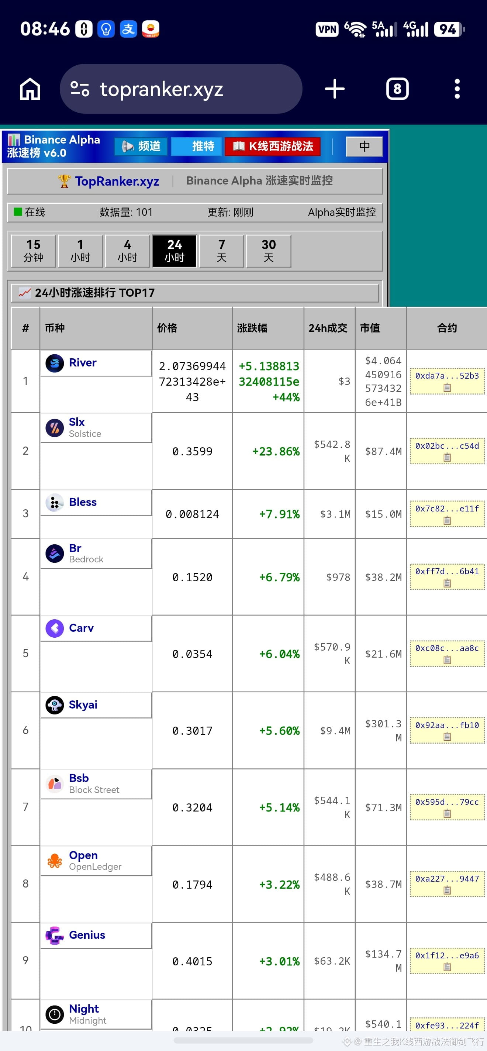
Task: Switch to the 15 分钟 timeframe
Action: pyautogui.click(x=33, y=251)
